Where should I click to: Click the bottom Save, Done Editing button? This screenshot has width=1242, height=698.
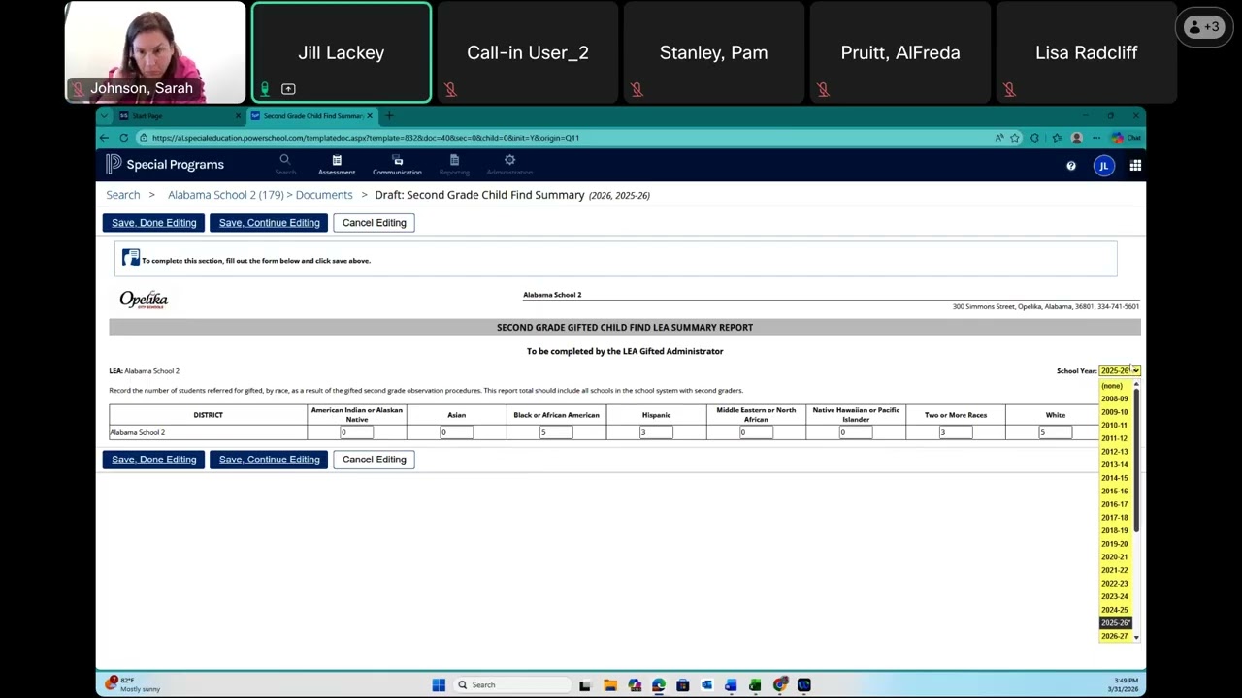(153, 460)
